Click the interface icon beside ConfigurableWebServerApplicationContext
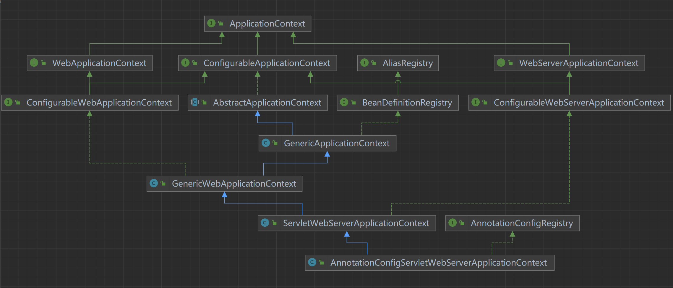The width and height of the screenshot is (673, 288). 476,102
